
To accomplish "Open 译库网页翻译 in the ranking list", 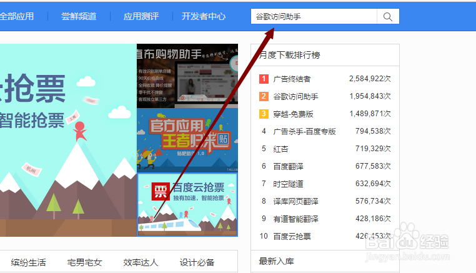I will tap(295, 201).
